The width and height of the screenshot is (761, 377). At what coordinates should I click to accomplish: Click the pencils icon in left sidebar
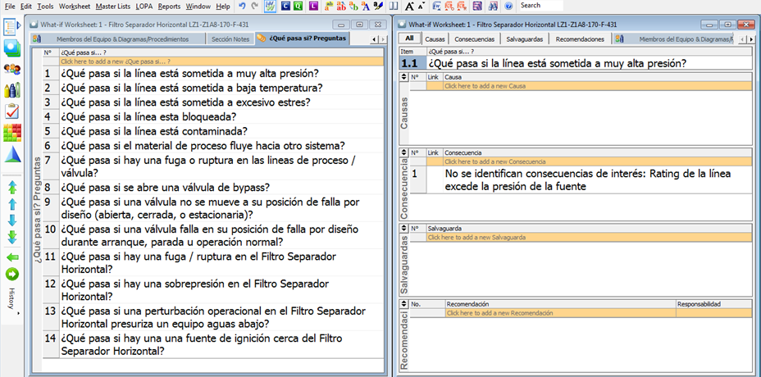(x=11, y=90)
